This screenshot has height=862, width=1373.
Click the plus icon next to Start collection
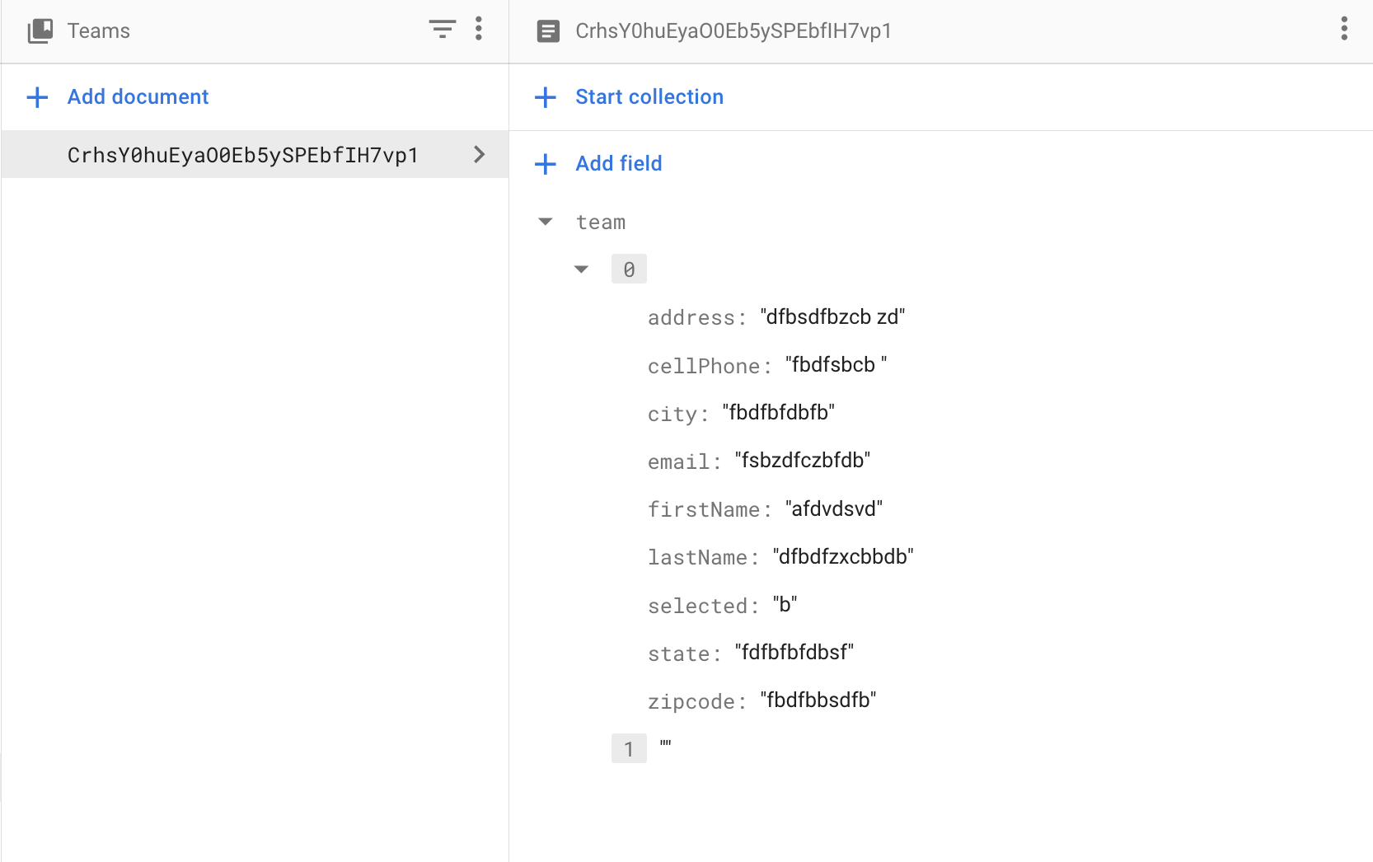point(546,97)
